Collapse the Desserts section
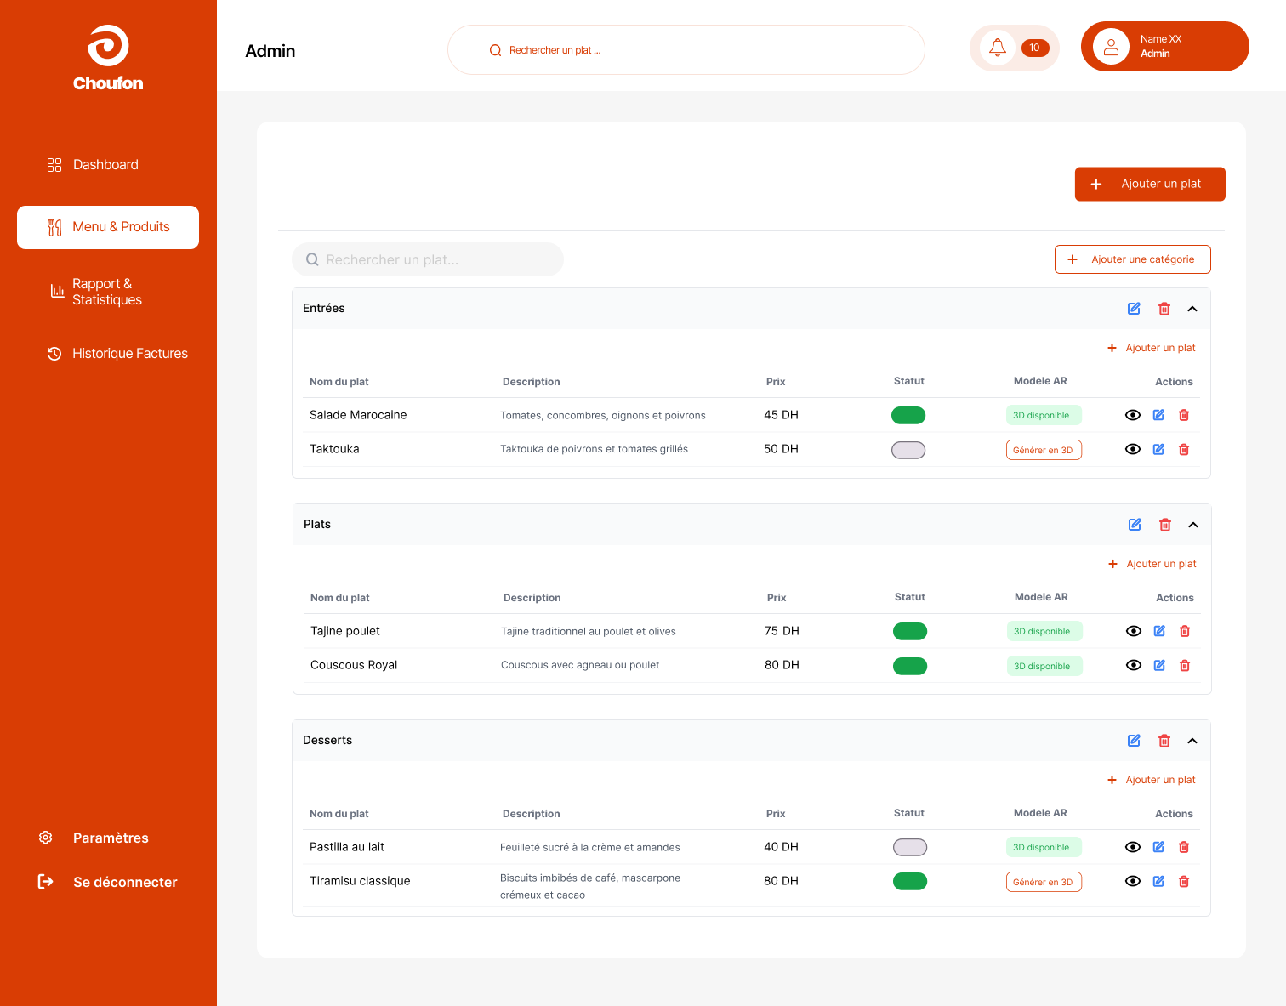1286x1006 pixels. (1192, 741)
